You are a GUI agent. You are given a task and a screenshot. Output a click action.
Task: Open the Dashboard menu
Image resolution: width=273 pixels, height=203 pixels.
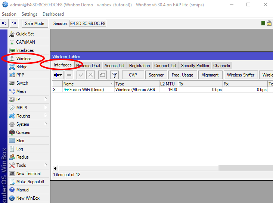pos(53,14)
